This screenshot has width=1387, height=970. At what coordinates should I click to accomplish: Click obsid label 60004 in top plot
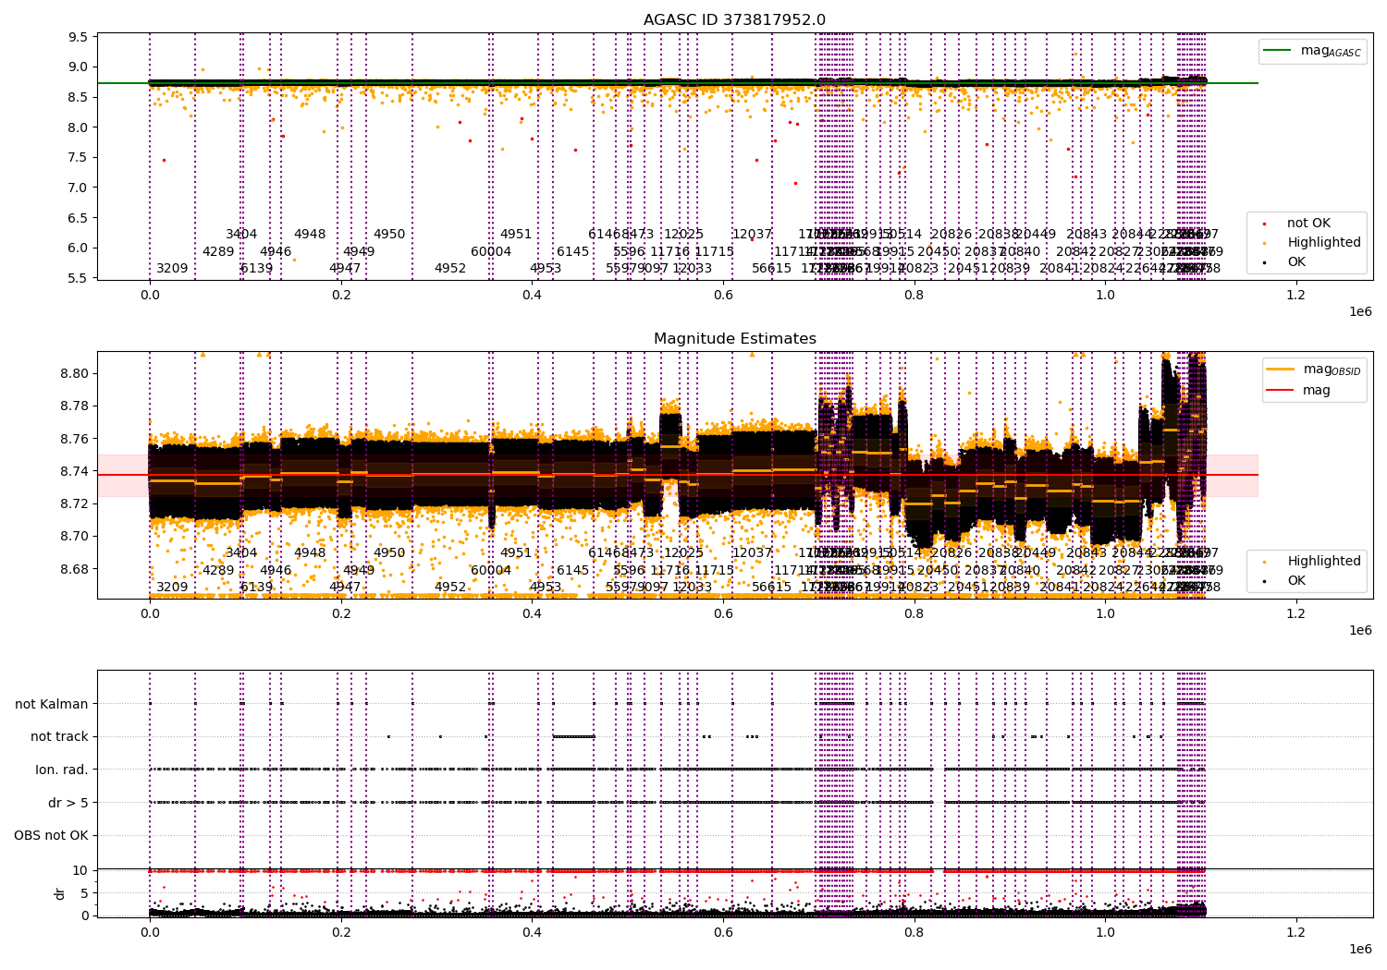tap(491, 252)
